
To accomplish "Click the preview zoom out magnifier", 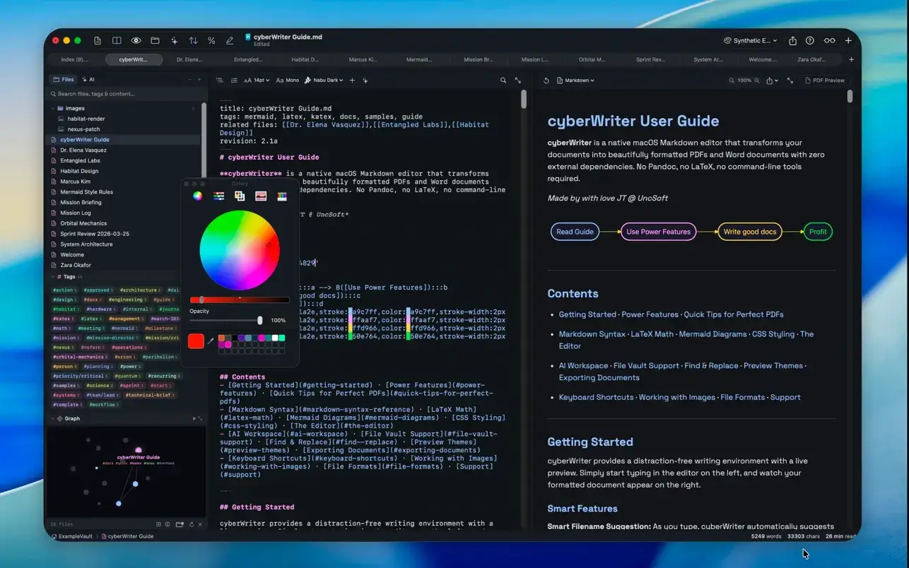I will pyautogui.click(x=732, y=81).
